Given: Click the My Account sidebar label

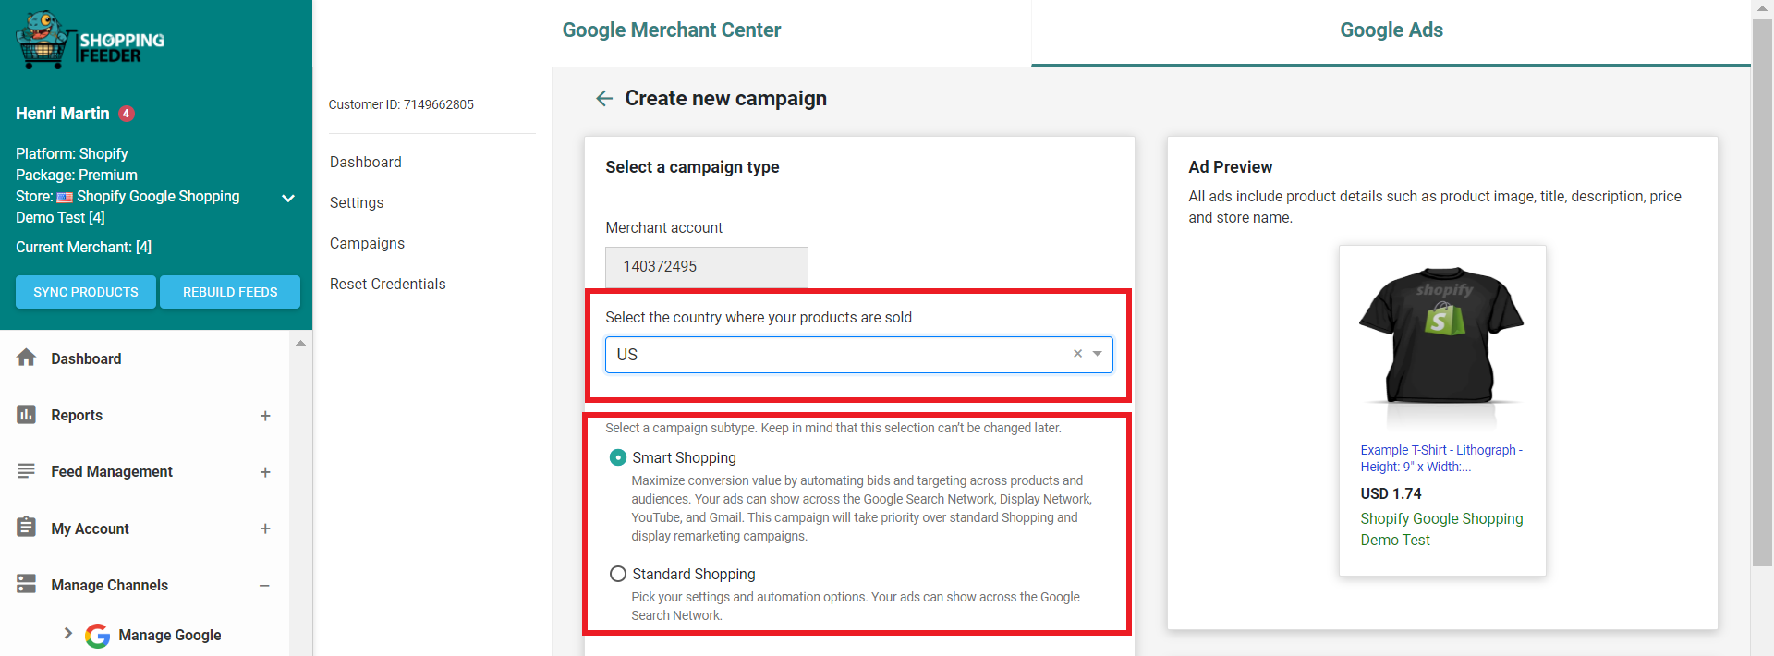Looking at the screenshot, I should click(x=90, y=528).
